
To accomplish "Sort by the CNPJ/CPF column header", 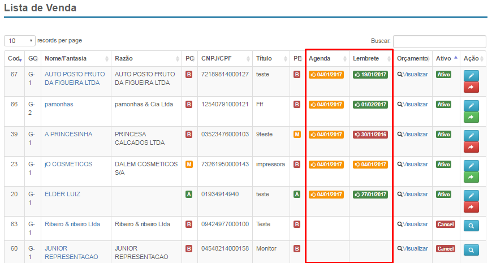I will click(224, 58).
